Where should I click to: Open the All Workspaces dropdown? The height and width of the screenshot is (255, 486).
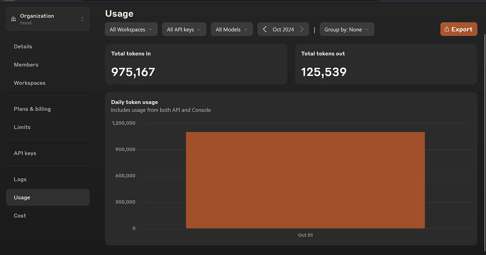131,29
